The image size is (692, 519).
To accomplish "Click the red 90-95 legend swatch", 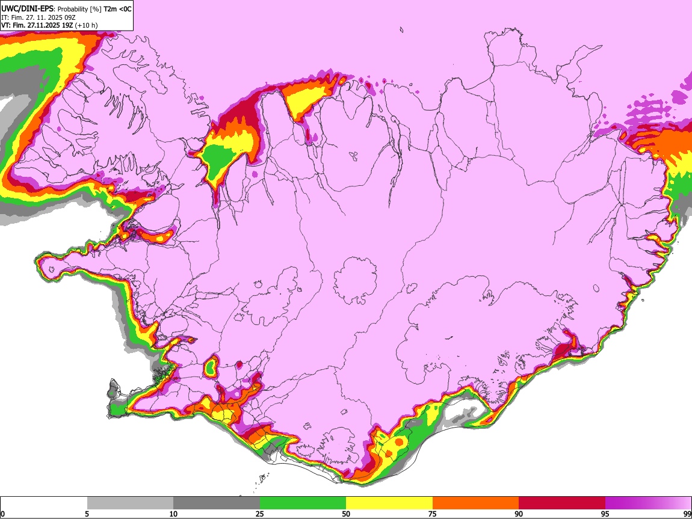I will pos(562,503).
